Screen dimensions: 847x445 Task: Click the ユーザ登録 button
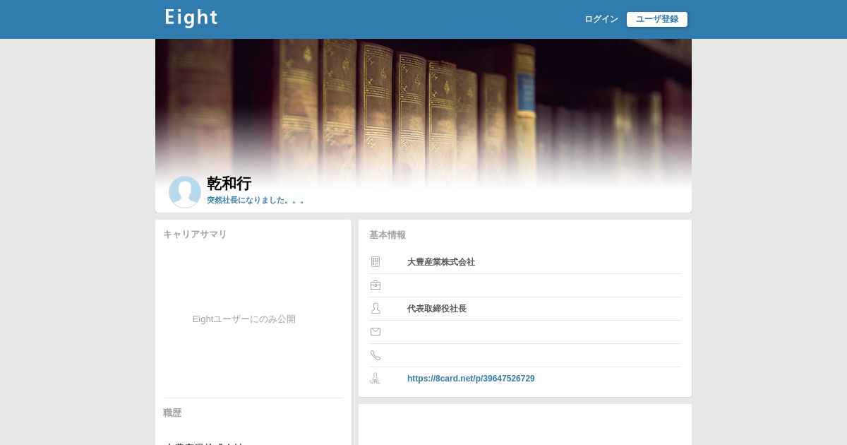click(x=657, y=19)
